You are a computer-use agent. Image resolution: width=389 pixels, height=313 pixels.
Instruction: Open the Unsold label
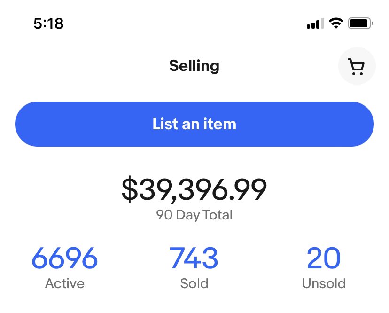324,283
